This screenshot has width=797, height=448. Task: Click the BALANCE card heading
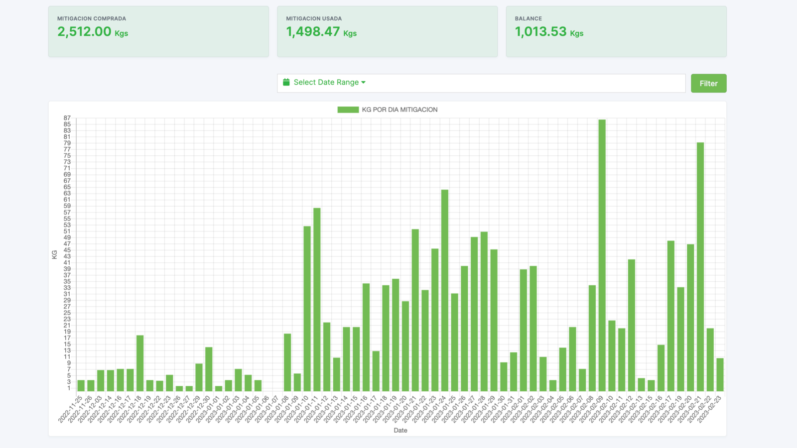(528, 18)
